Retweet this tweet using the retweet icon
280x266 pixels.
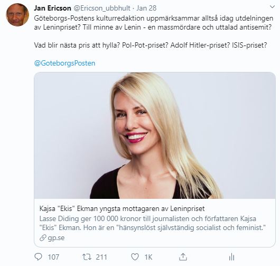[x=87, y=257]
